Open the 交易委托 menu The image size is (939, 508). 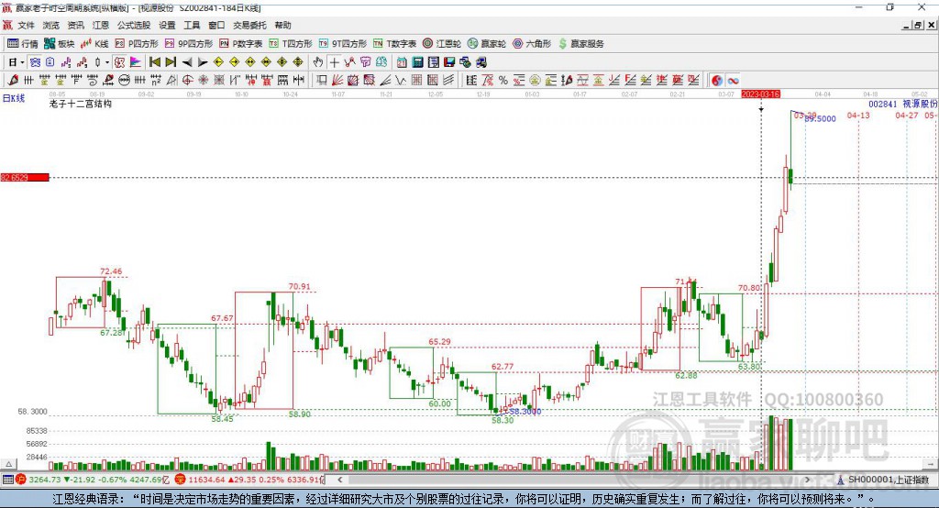pyautogui.click(x=249, y=25)
